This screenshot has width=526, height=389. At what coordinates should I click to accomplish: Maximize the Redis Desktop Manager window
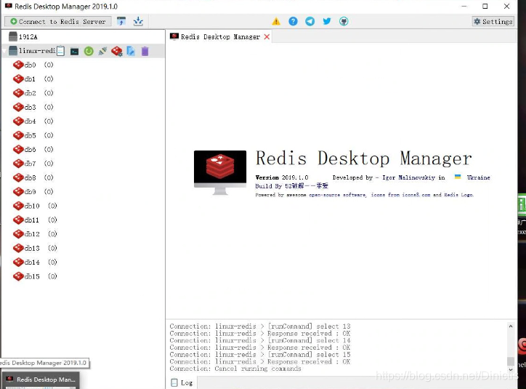coord(485,6)
